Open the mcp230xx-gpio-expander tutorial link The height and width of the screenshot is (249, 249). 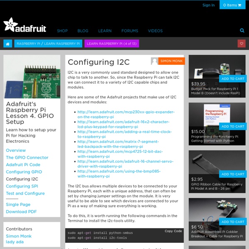point(126,115)
